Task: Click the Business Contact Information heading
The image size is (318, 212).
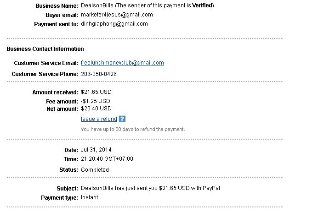Action: [45, 49]
